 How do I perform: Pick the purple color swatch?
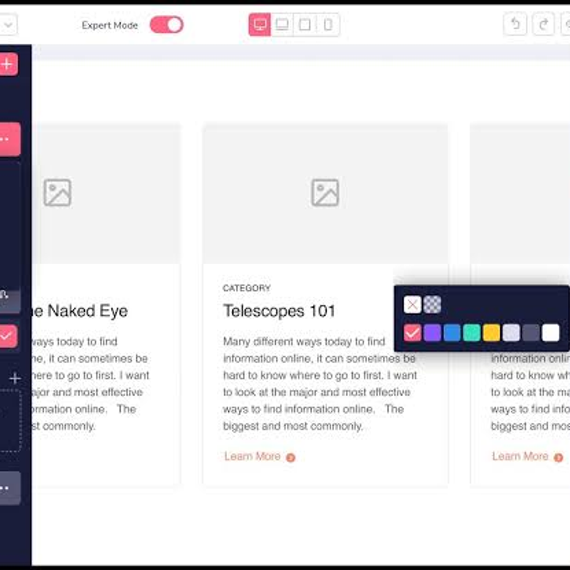432,333
